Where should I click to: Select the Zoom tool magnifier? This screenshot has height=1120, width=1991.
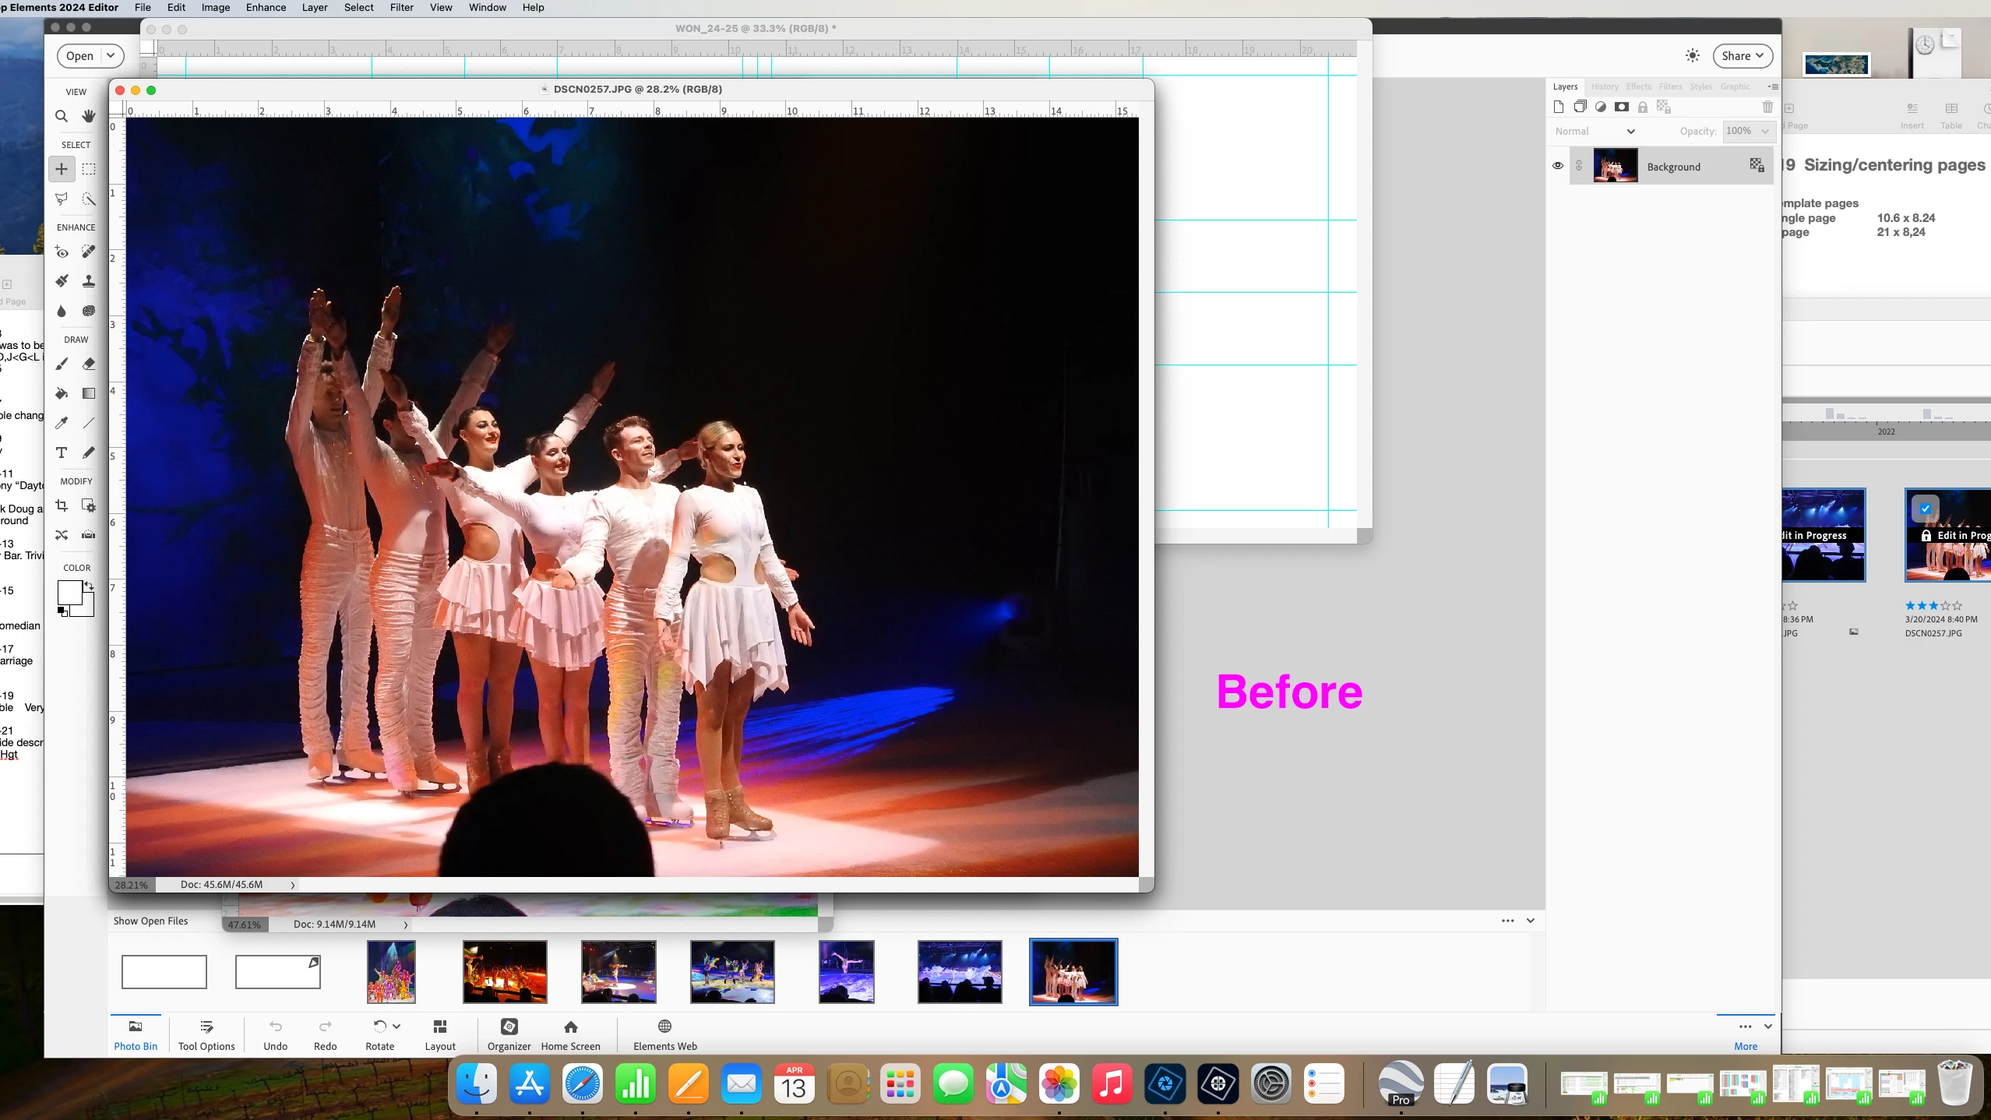coord(62,117)
